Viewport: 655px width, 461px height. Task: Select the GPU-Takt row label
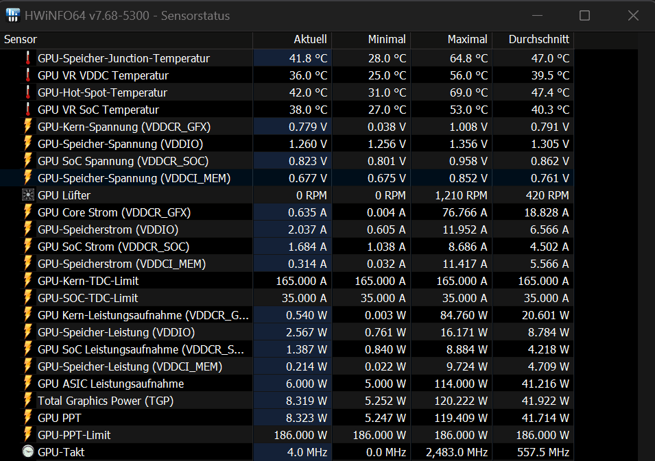tap(61, 452)
